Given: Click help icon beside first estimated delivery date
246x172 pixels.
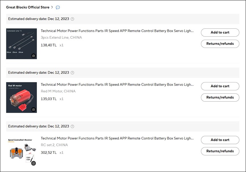Looking at the screenshot, I should tap(72, 19).
